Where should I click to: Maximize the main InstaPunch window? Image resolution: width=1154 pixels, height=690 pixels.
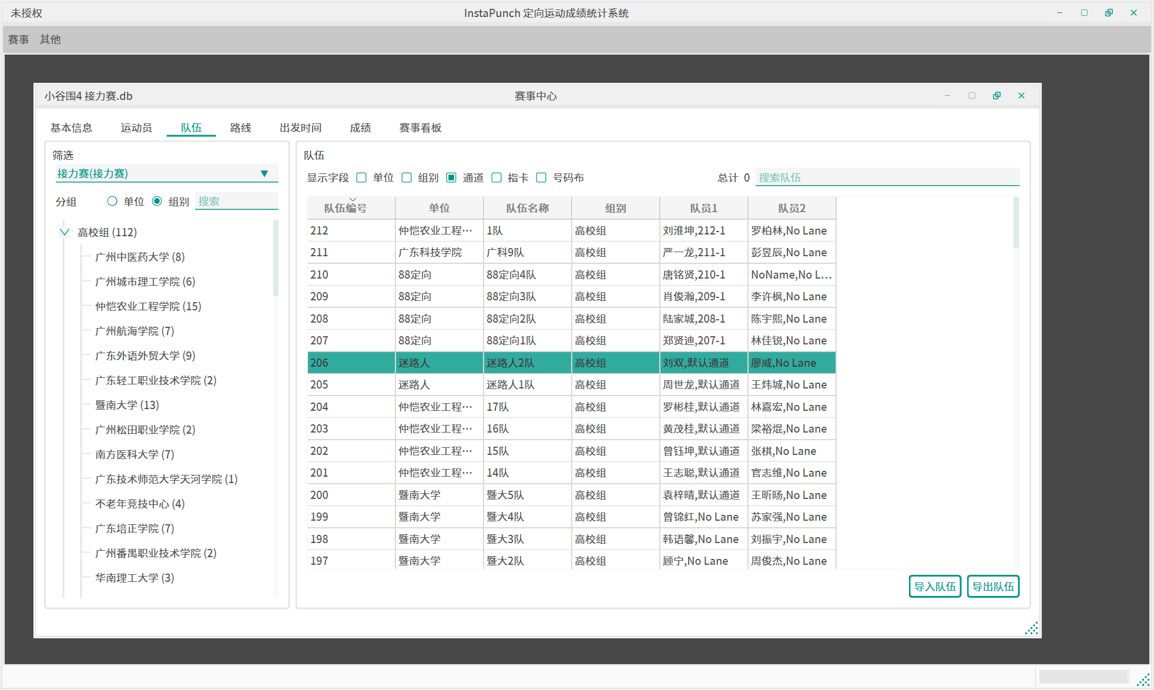[x=1084, y=13]
